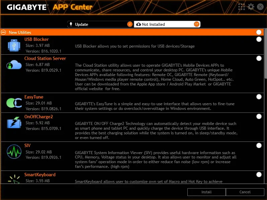Click 'Size: 3.55 MB' under SmartKeyboard

pos(37,181)
